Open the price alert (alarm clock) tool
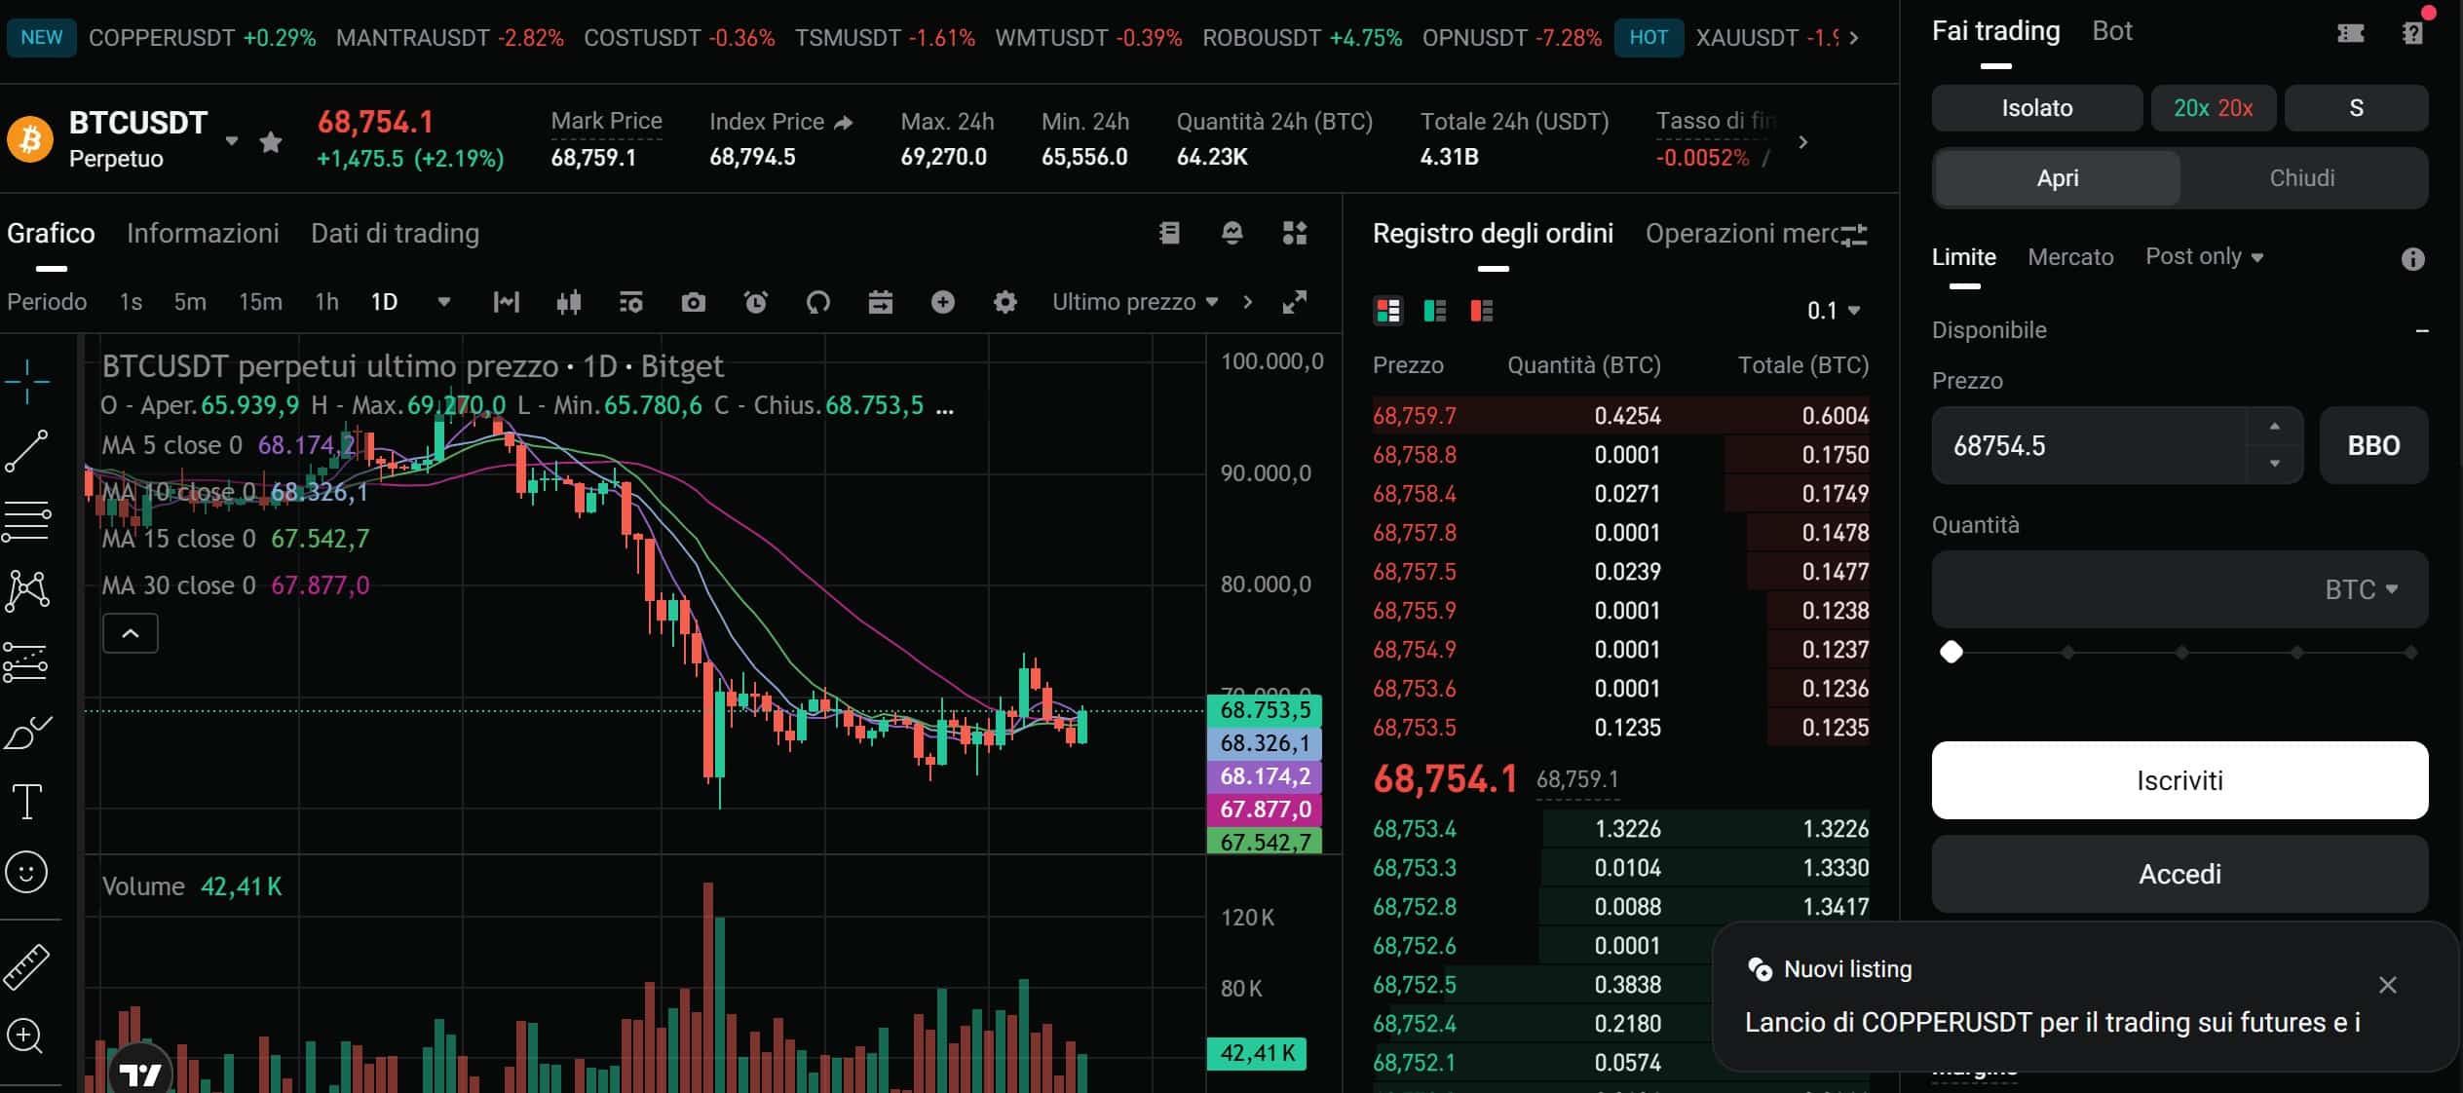The height and width of the screenshot is (1093, 2463). point(758,303)
